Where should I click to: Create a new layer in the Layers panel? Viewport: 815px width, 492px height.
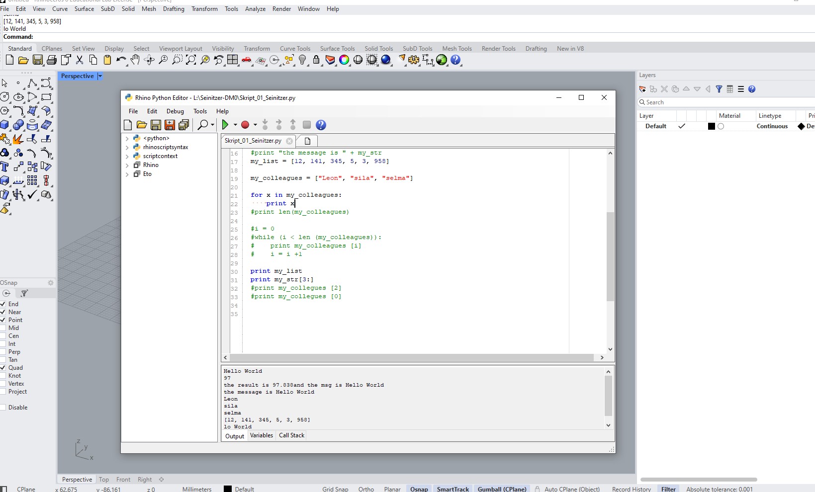pos(642,89)
